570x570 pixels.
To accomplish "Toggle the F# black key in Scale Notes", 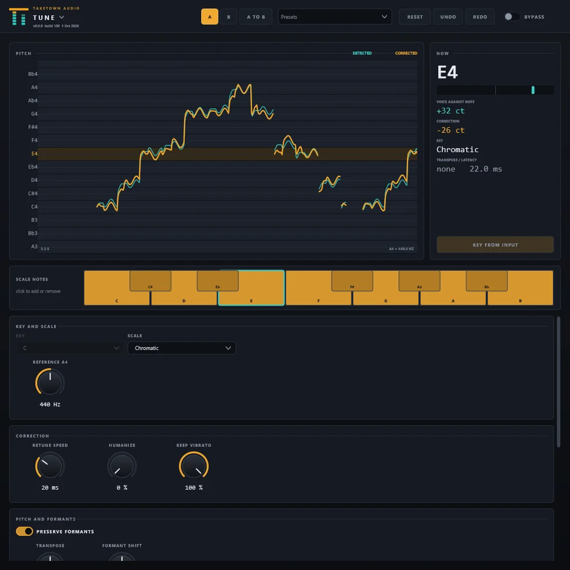I will pos(352,280).
